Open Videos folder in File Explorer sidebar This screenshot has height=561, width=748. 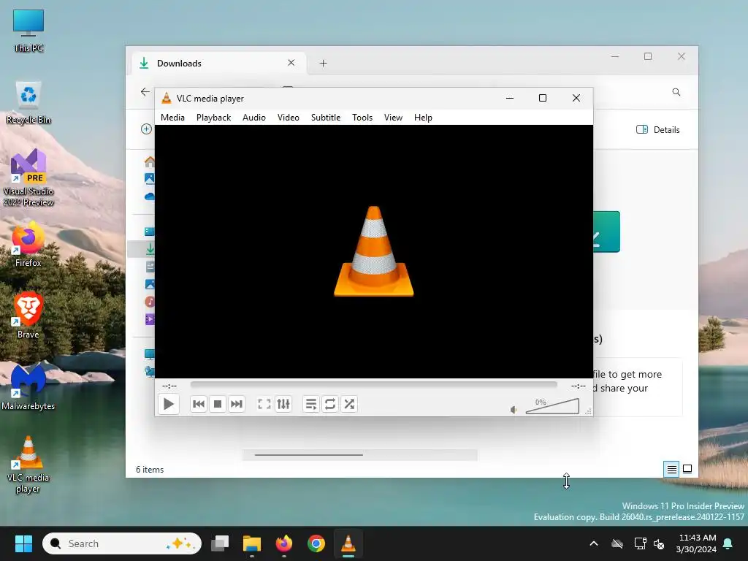pos(150,319)
